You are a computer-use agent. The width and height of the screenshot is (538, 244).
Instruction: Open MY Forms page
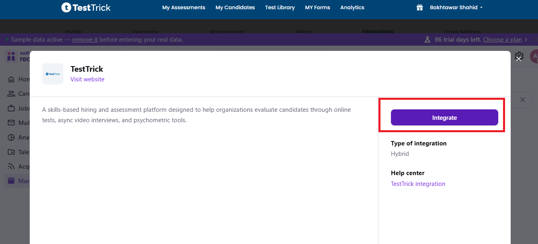tap(317, 8)
